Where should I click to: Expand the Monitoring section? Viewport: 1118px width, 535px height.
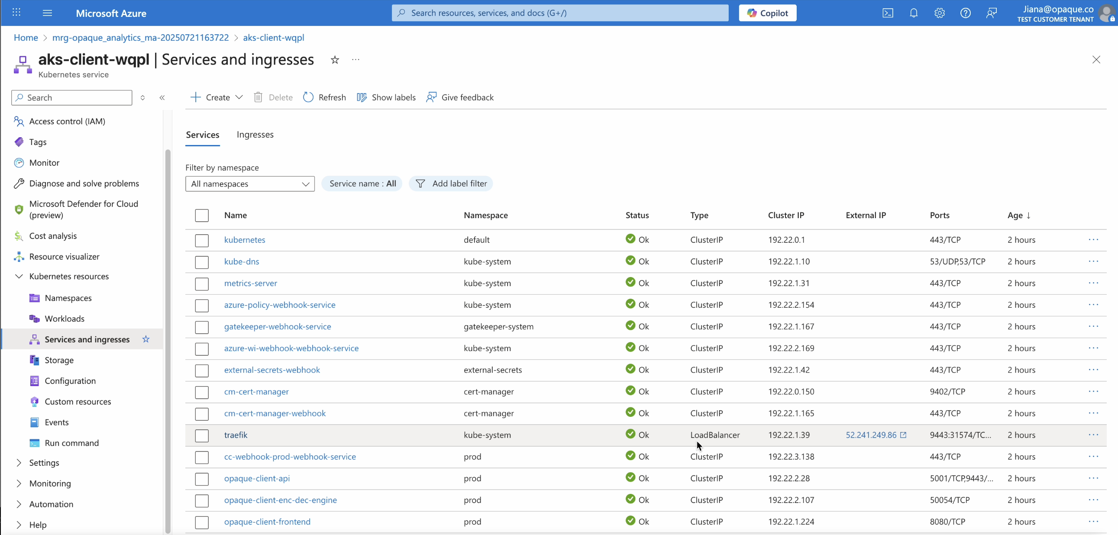19,483
